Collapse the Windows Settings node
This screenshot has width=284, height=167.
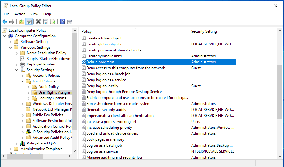click(11, 47)
